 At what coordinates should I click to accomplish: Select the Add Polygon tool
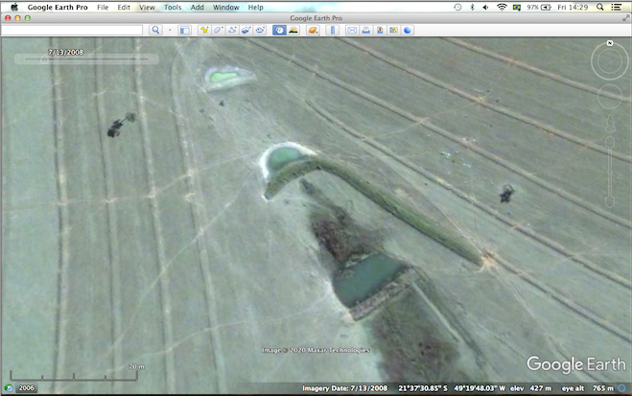tap(218, 31)
